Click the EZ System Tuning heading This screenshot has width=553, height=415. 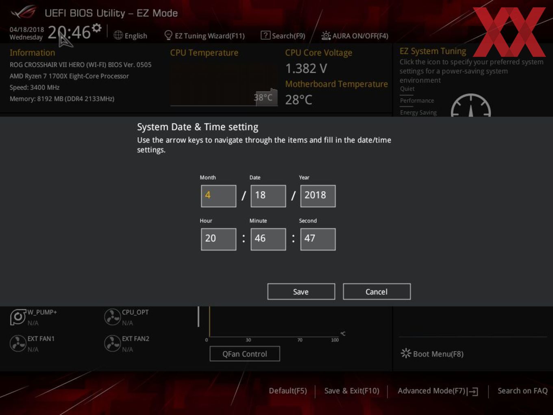pos(433,51)
